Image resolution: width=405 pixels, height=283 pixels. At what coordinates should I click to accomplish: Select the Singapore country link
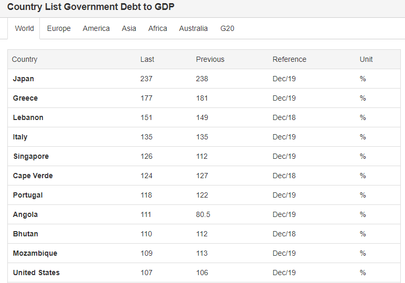pos(31,156)
